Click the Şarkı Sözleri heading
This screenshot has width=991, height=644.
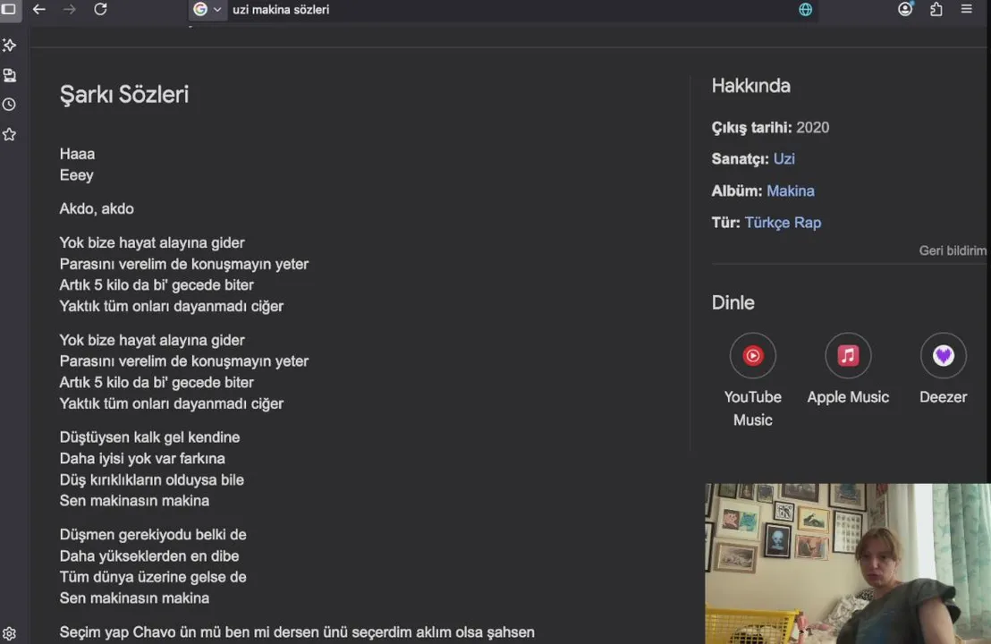(124, 95)
